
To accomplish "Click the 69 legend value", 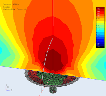I will (x=99, y=11).
